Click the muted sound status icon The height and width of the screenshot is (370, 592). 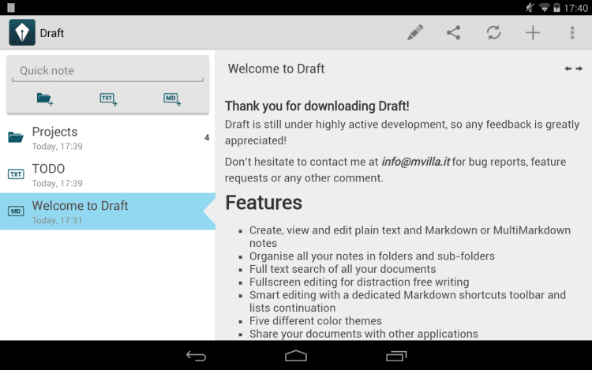tap(530, 8)
